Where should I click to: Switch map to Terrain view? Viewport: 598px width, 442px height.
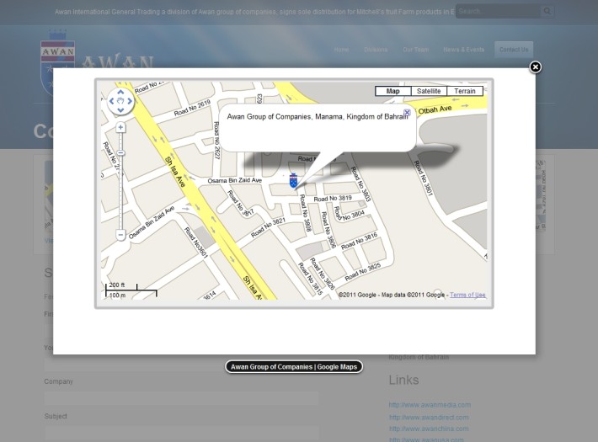pos(465,91)
